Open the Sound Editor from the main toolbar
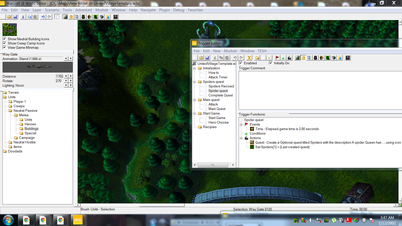This screenshot has width=402, height=226. point(77,17)
